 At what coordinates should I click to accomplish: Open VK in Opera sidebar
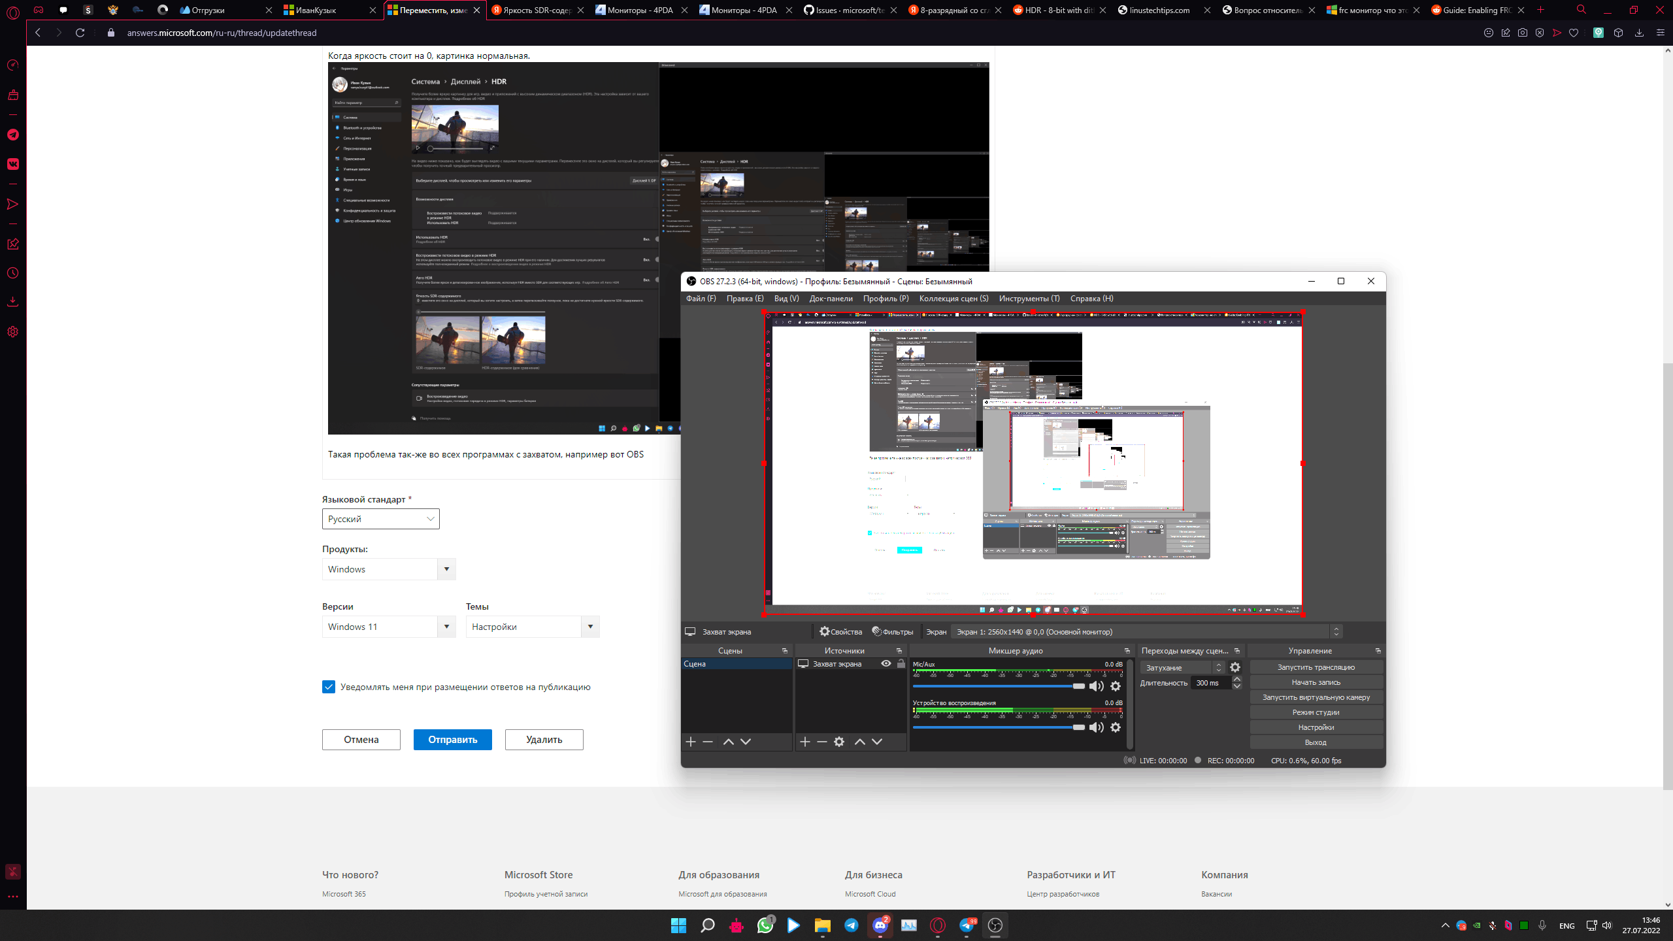pos(13,164)
